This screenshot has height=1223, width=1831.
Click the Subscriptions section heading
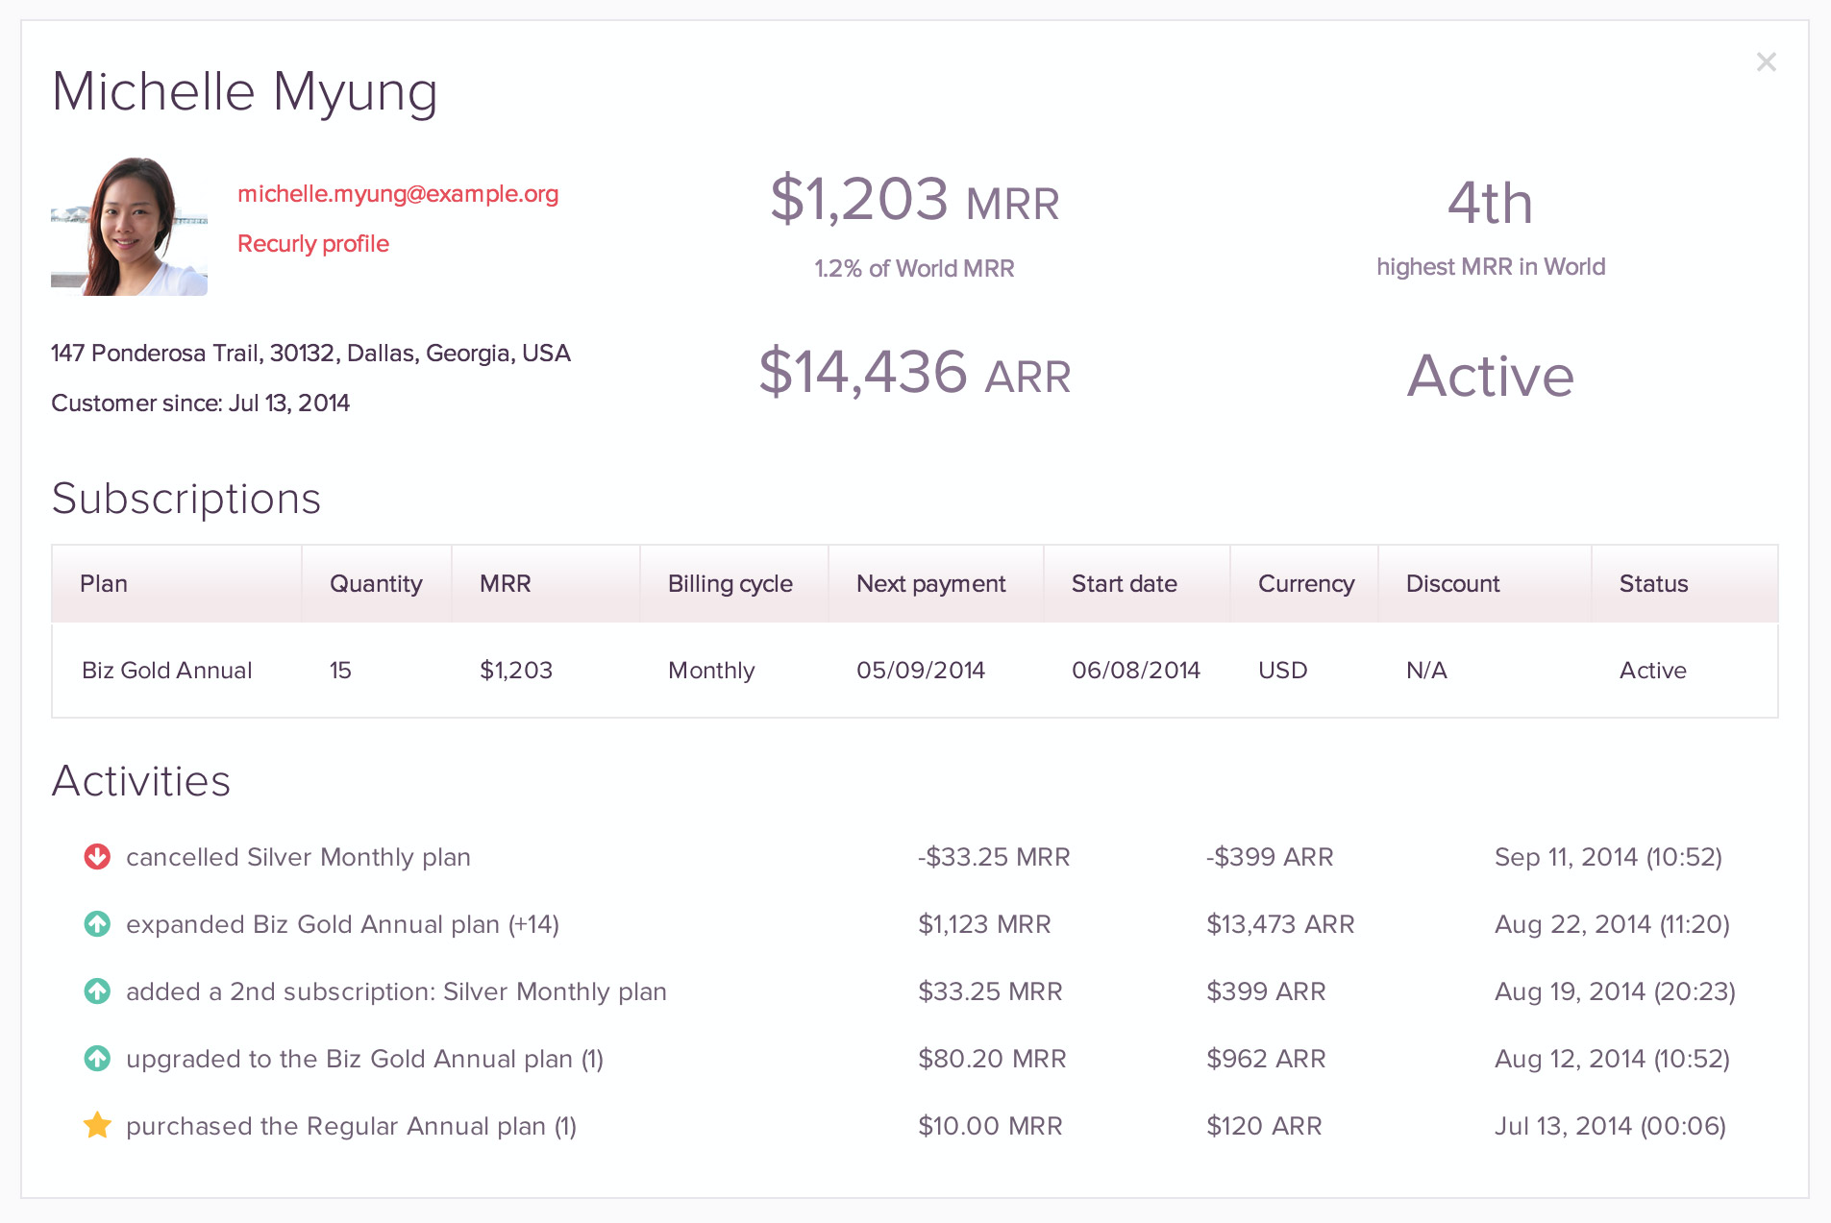tap(186, 498)
